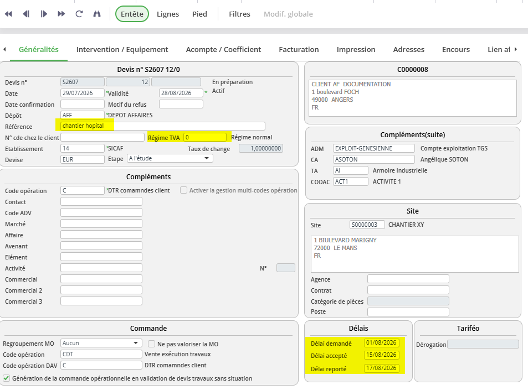Click N° cde chez le client field
This screenshot has width=528, height=390.
click(x=102, y=137)
